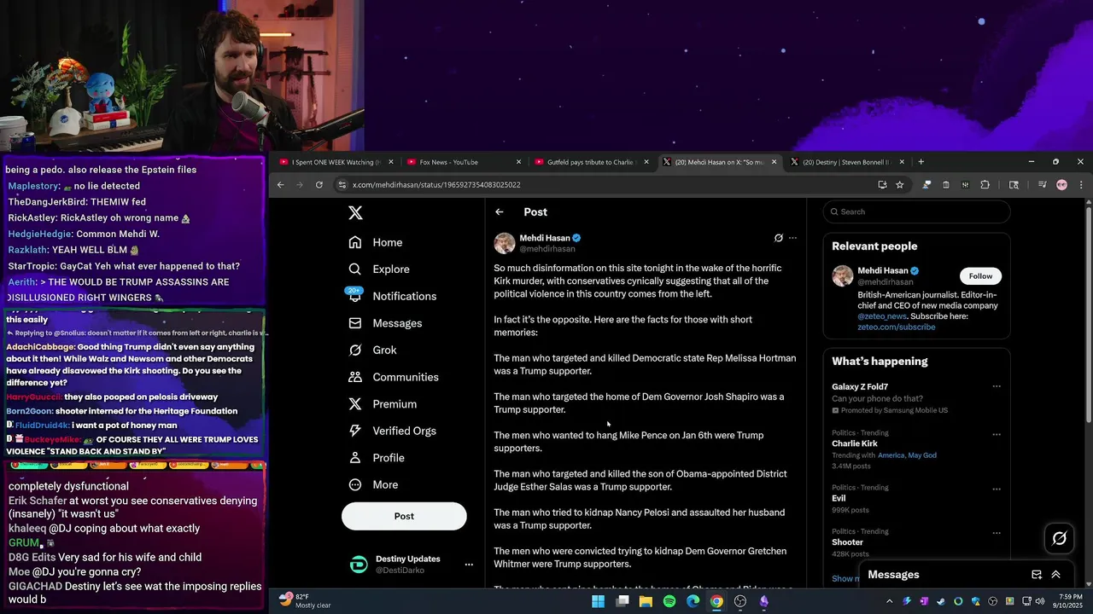Screen dimensions: 1093x614
Task: Show hidden system tray icons
Action: [889, 601]
